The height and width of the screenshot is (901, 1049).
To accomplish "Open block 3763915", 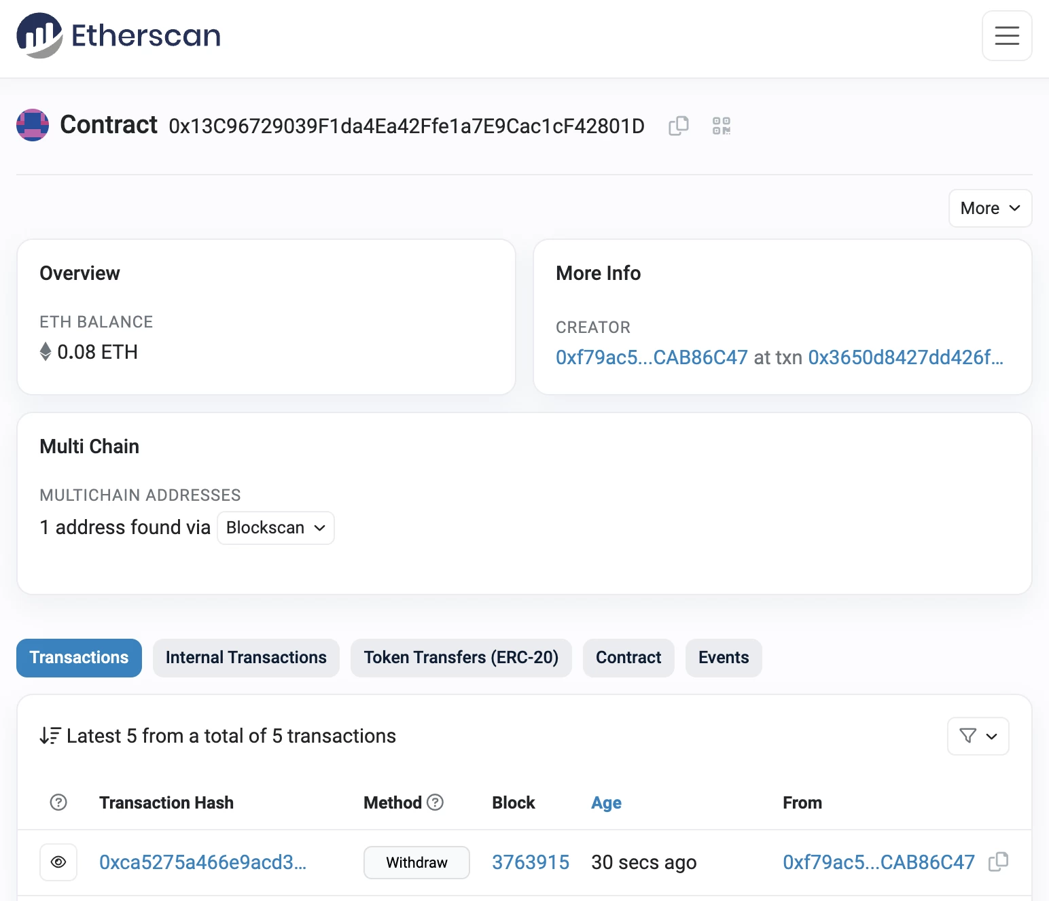I will click(531, 862).
